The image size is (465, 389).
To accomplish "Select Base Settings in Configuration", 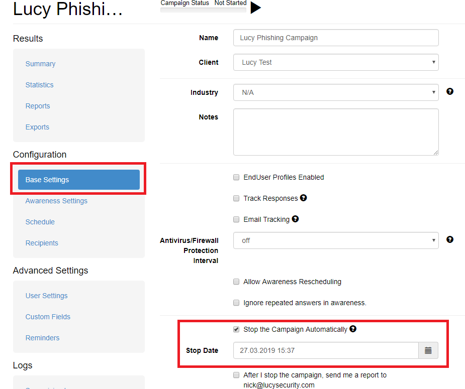I will click(79, 180).
